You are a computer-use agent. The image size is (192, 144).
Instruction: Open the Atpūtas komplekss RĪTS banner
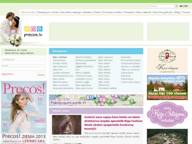[167, 87]
